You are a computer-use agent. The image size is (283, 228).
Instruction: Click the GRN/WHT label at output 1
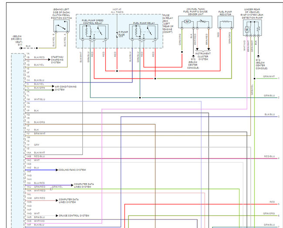[x=269, y=76]
